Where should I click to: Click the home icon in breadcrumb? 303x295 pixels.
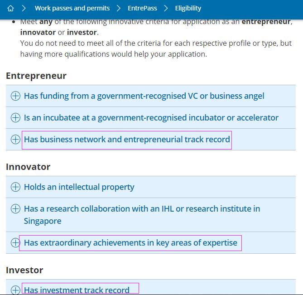coord(10,8)
